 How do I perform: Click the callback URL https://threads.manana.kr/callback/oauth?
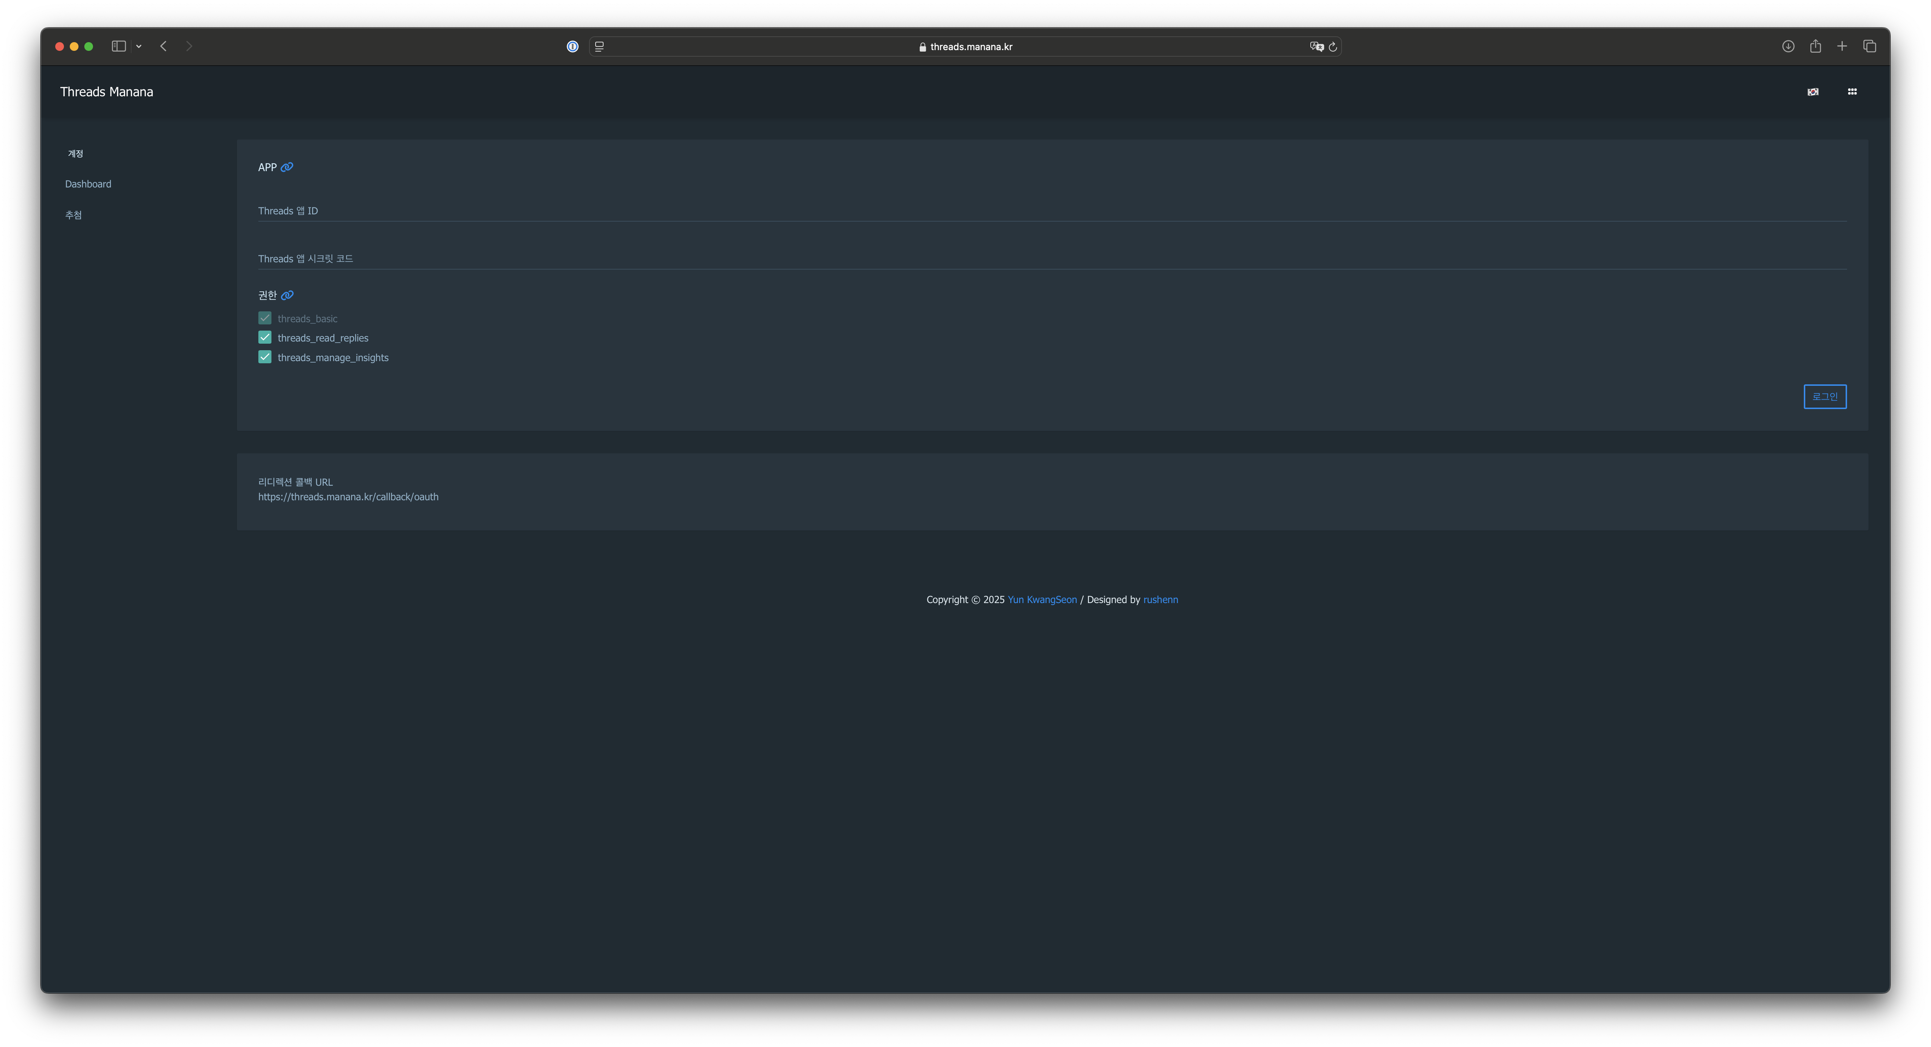pos(348,497)
